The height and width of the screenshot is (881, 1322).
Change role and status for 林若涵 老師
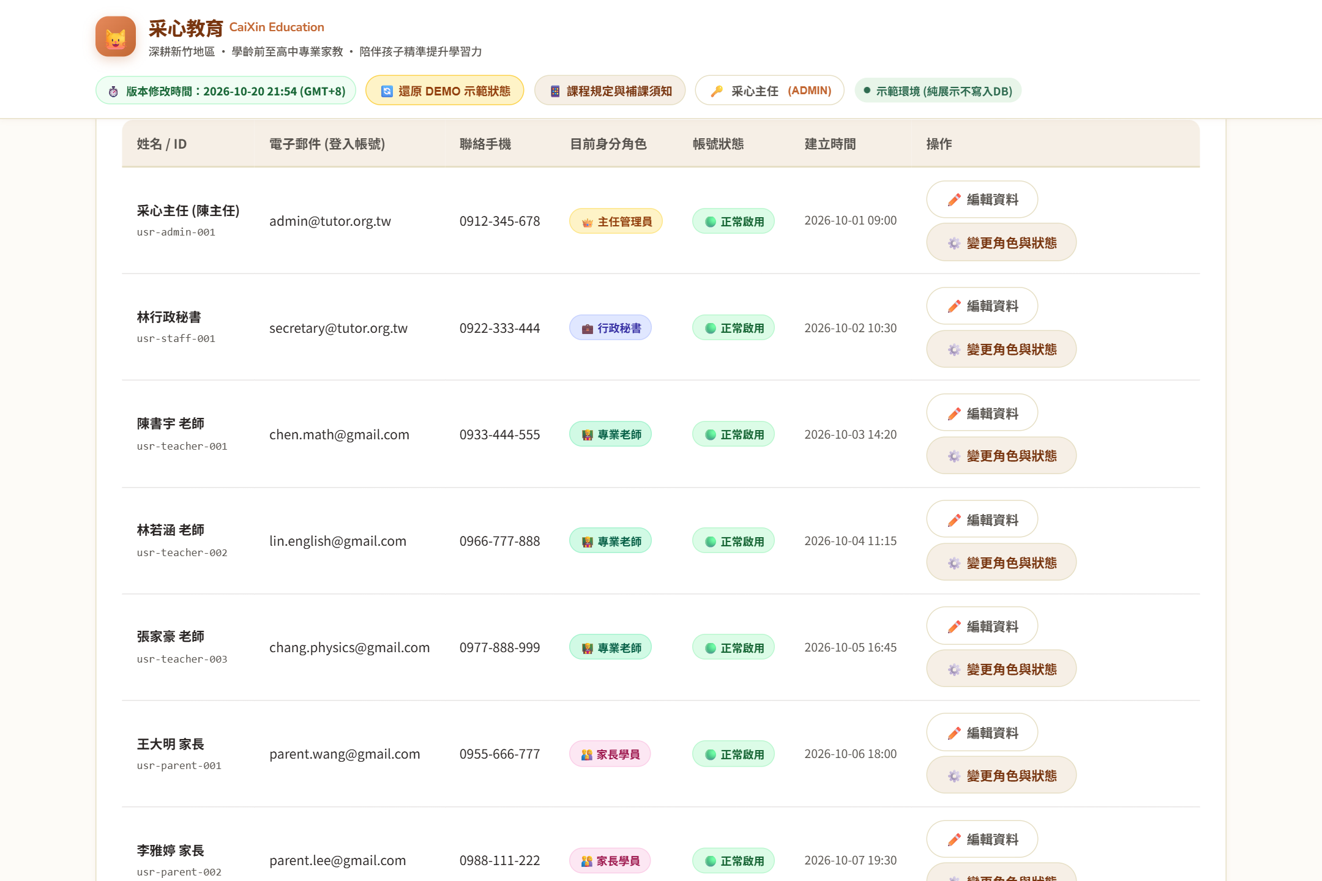[x=1001, y=562]
